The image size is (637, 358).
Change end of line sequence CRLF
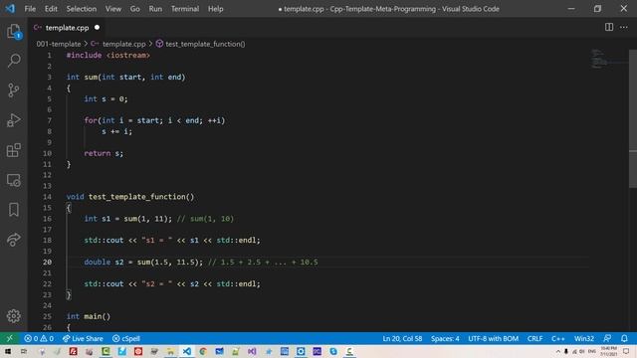(x=535, y=338)
